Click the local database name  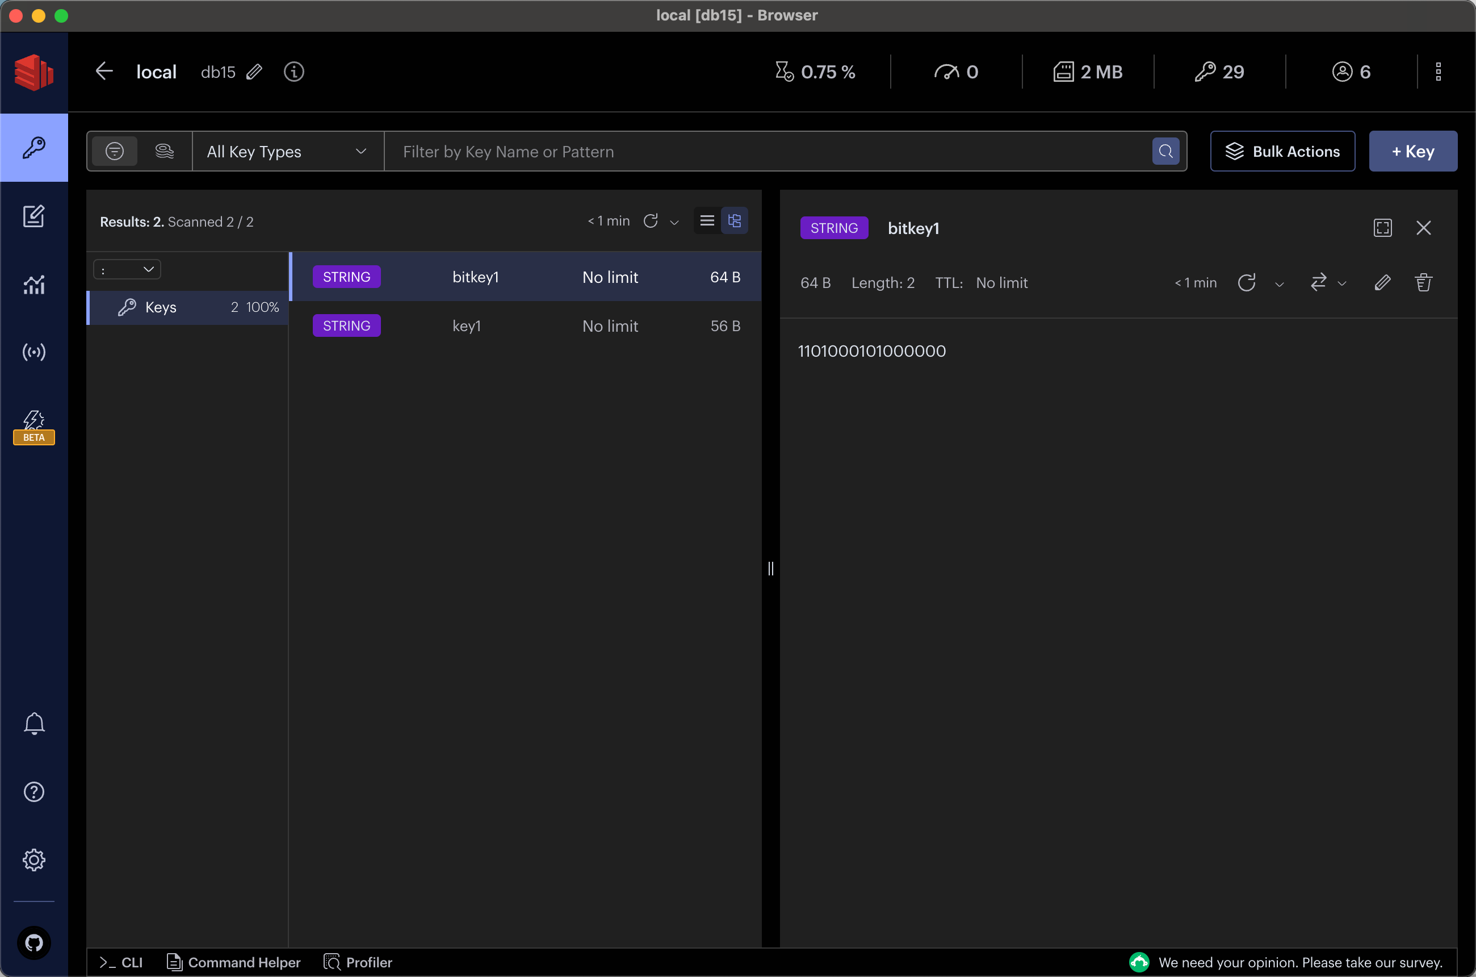pyautogui.click(x=156, y=72)
